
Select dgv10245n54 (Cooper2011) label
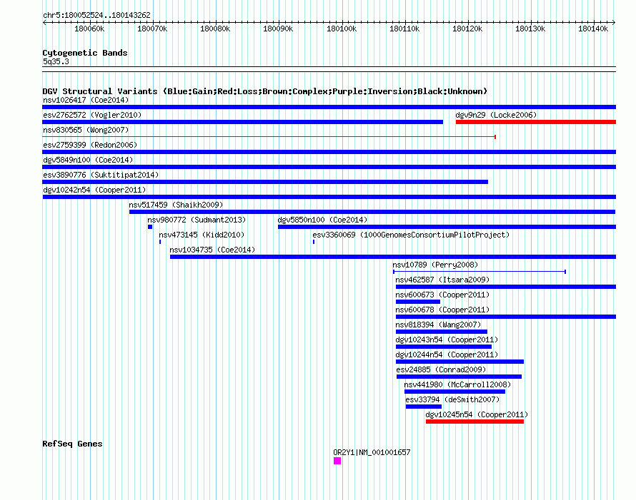477,414
